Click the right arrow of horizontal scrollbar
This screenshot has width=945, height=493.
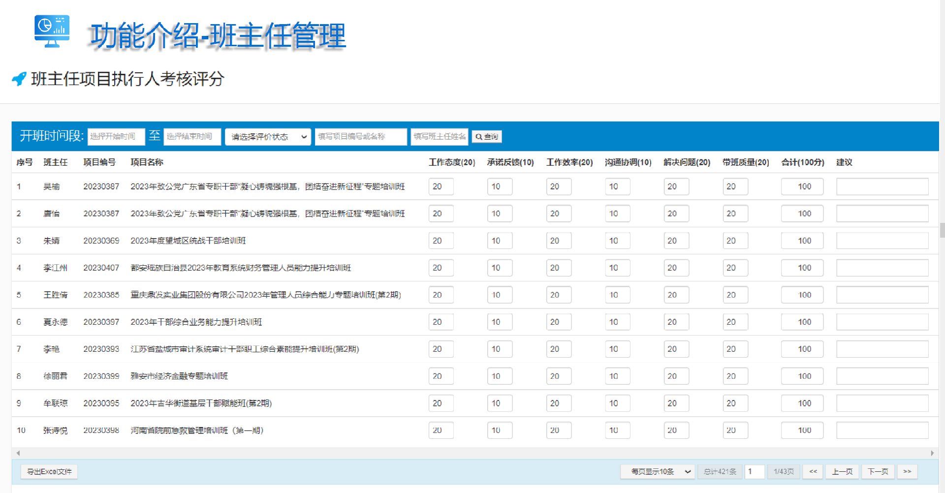(x=932, y=453)
